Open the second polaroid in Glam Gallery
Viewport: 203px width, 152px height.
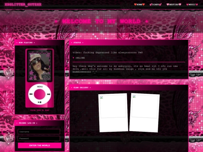click(x=144, y=113)
